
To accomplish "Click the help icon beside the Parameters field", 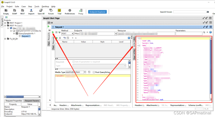I will point(210,32).
